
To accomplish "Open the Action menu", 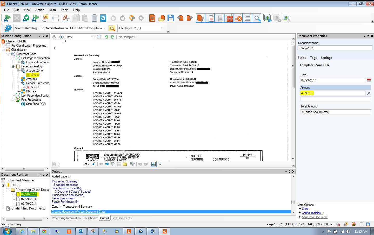I will pyautogui.click(x=40, y=10).
